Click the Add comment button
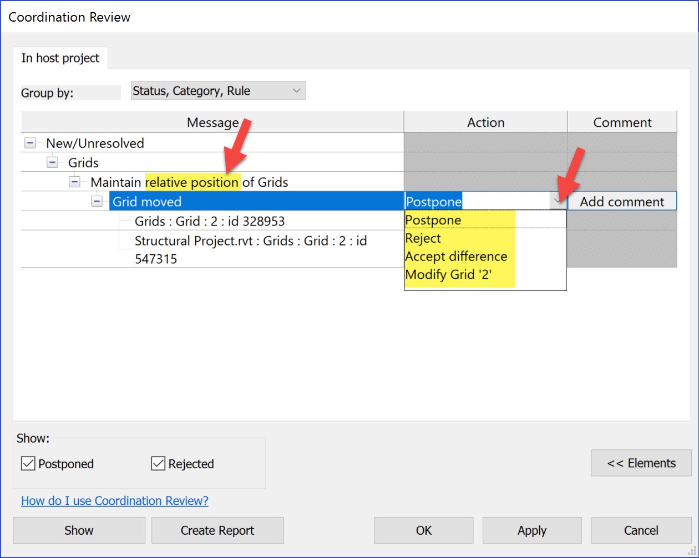699x558 pixels. [621, 201]
